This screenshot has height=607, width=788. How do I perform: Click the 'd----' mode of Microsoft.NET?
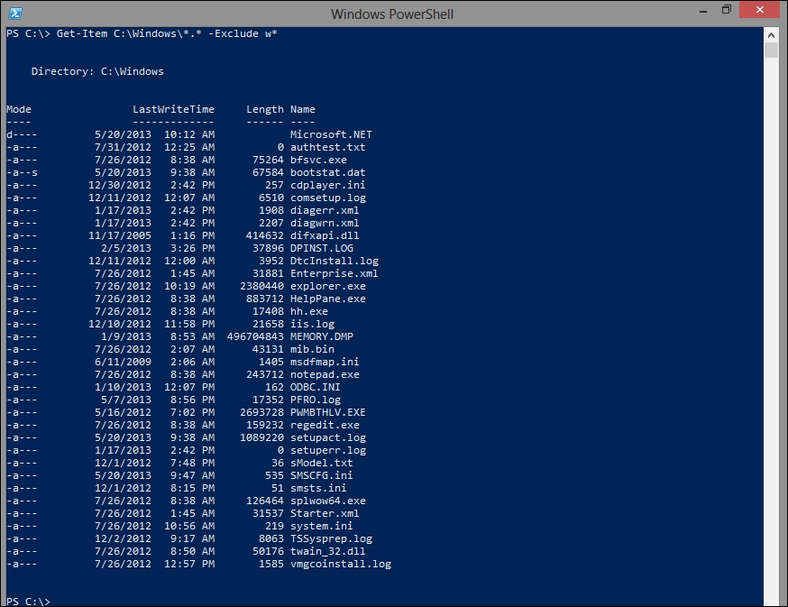pos(23,134)
